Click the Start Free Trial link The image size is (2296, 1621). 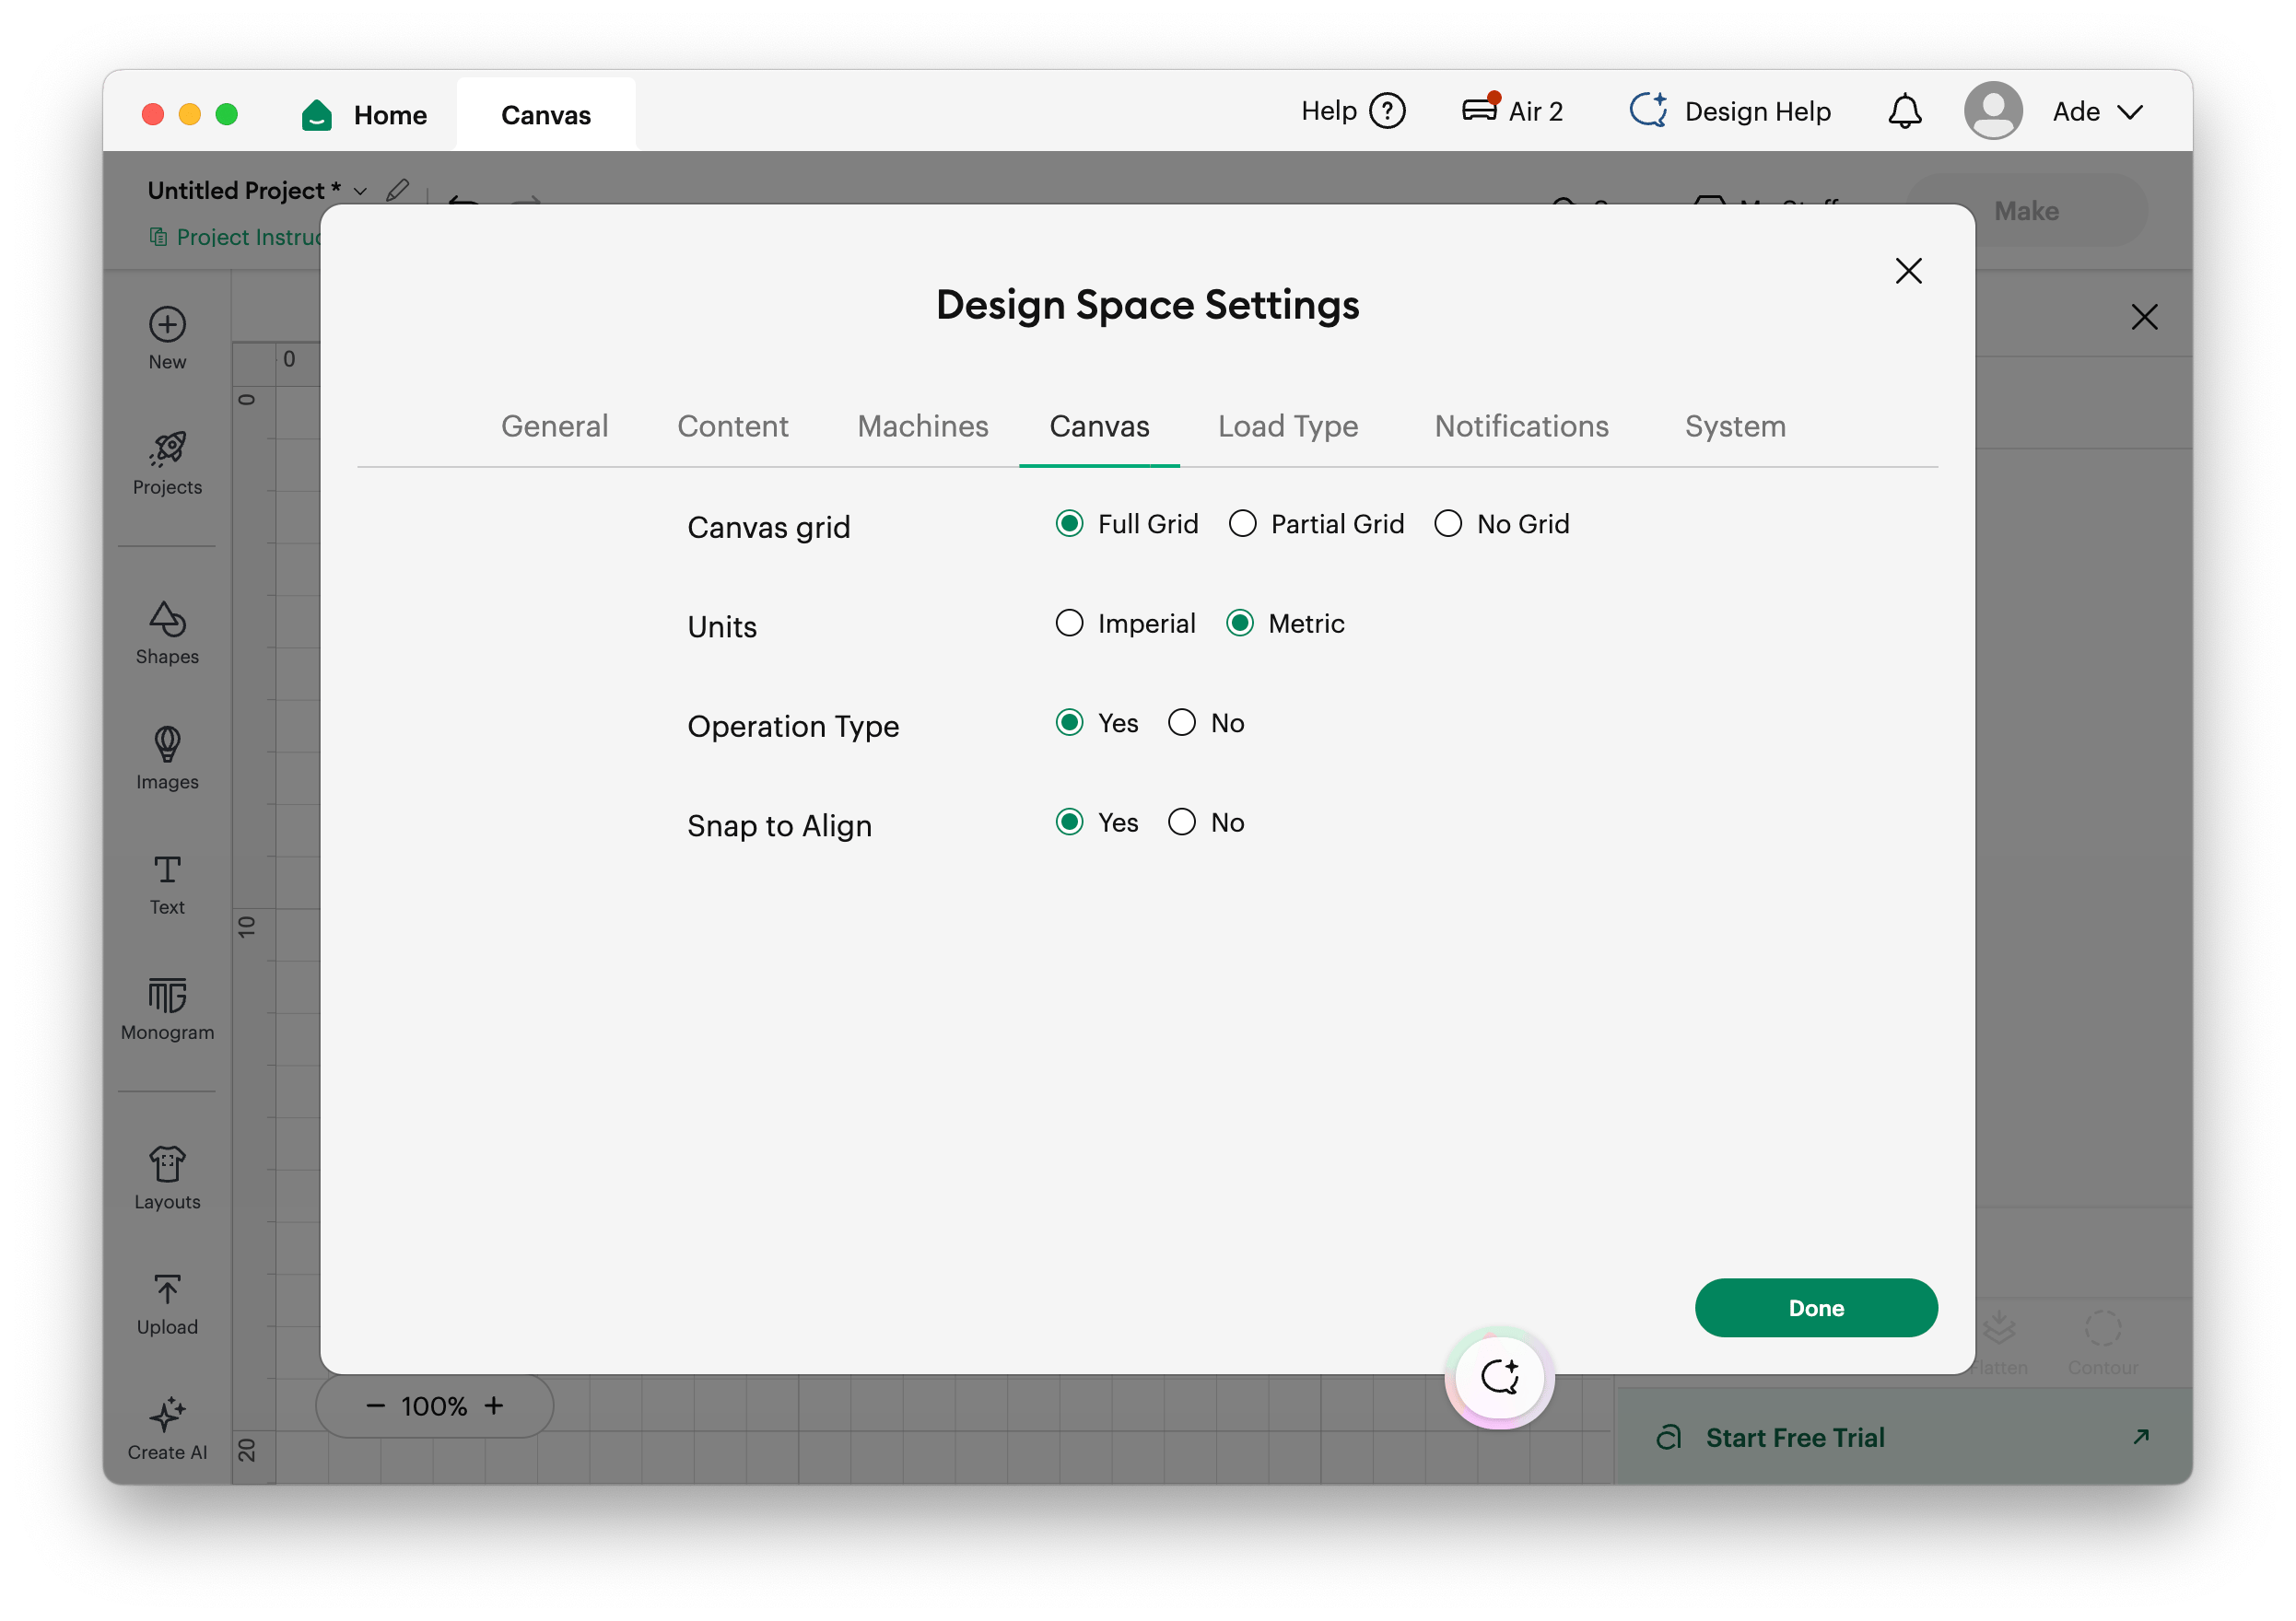[x=1794, y=1437]
